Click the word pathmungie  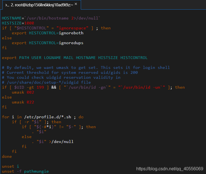coord(36,171)
